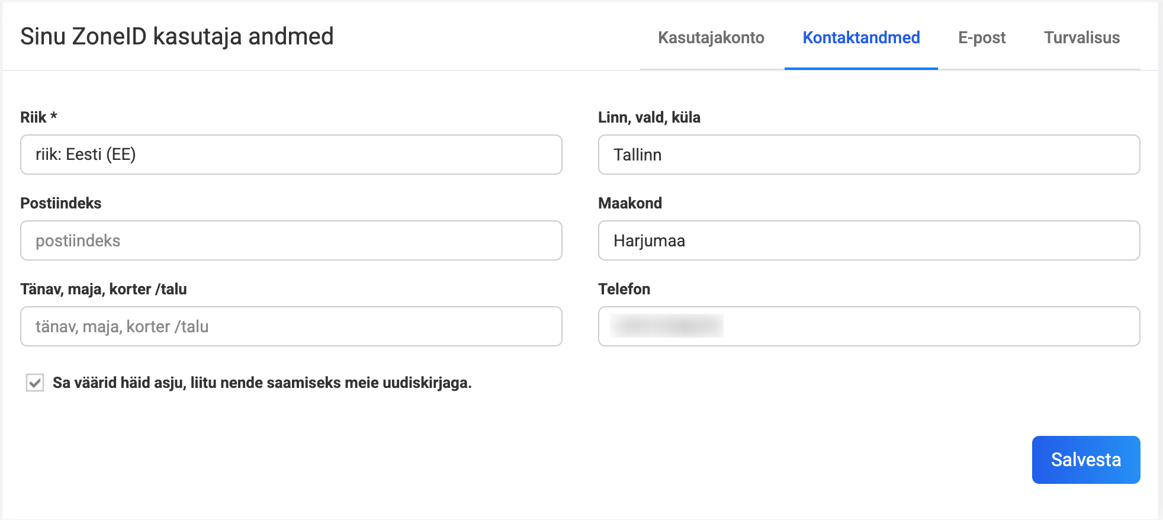Go to the Turvalisus tab
1163x520 pixels.
click(1081, 38)
